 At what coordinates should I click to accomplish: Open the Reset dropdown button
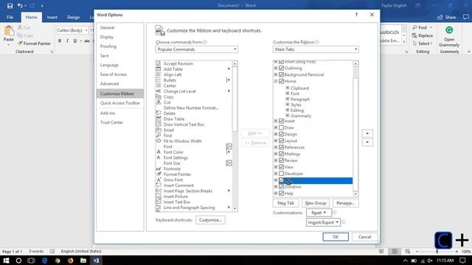click(319, 213)
